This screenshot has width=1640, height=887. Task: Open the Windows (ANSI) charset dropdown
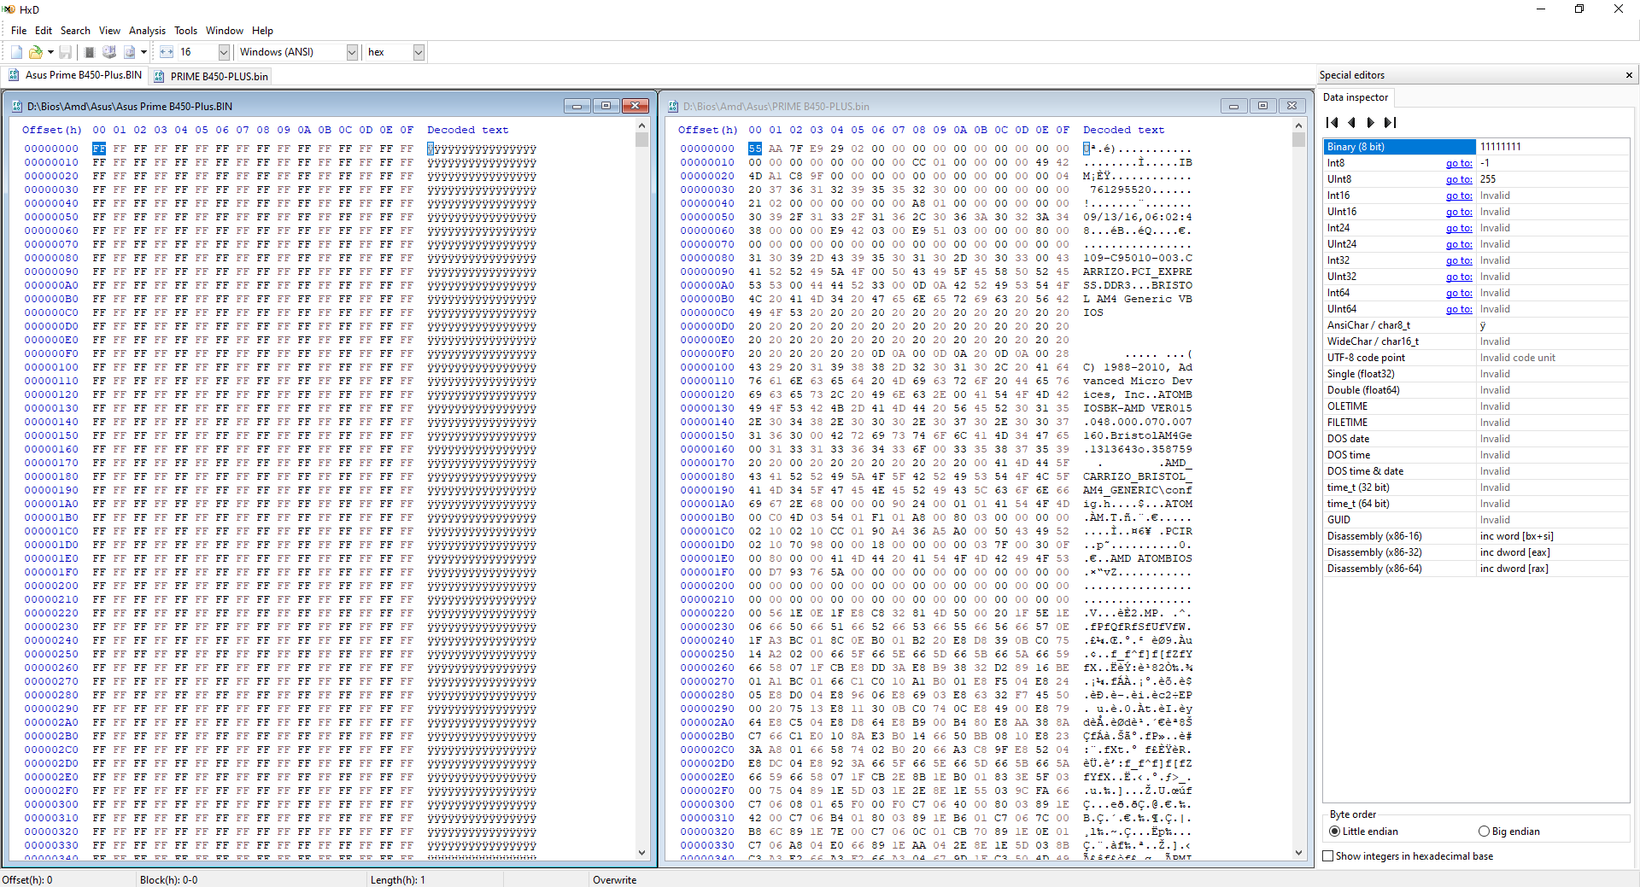point(351,52)
